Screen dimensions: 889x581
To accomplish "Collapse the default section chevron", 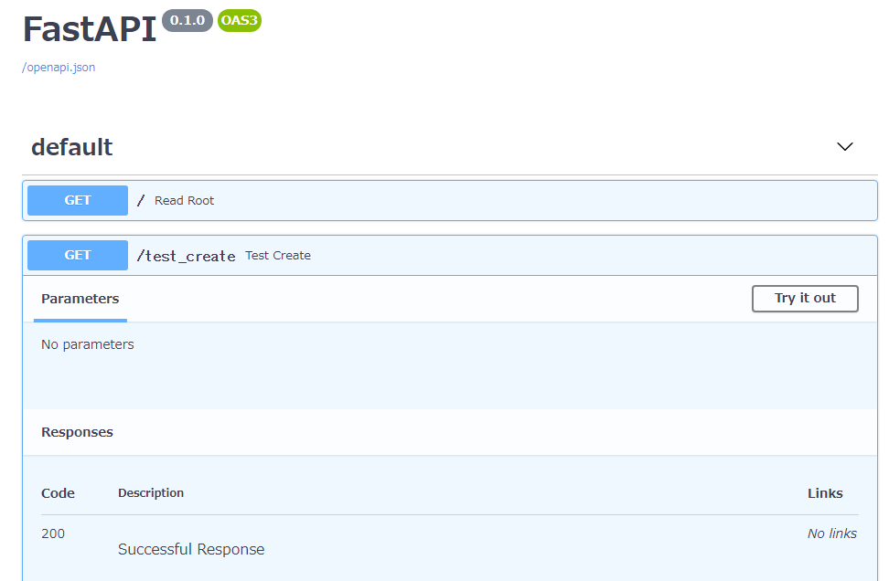I will click(x=845, y=147).
